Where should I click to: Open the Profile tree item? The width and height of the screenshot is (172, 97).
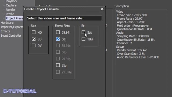pyautogui.click(x=10, y=14)
